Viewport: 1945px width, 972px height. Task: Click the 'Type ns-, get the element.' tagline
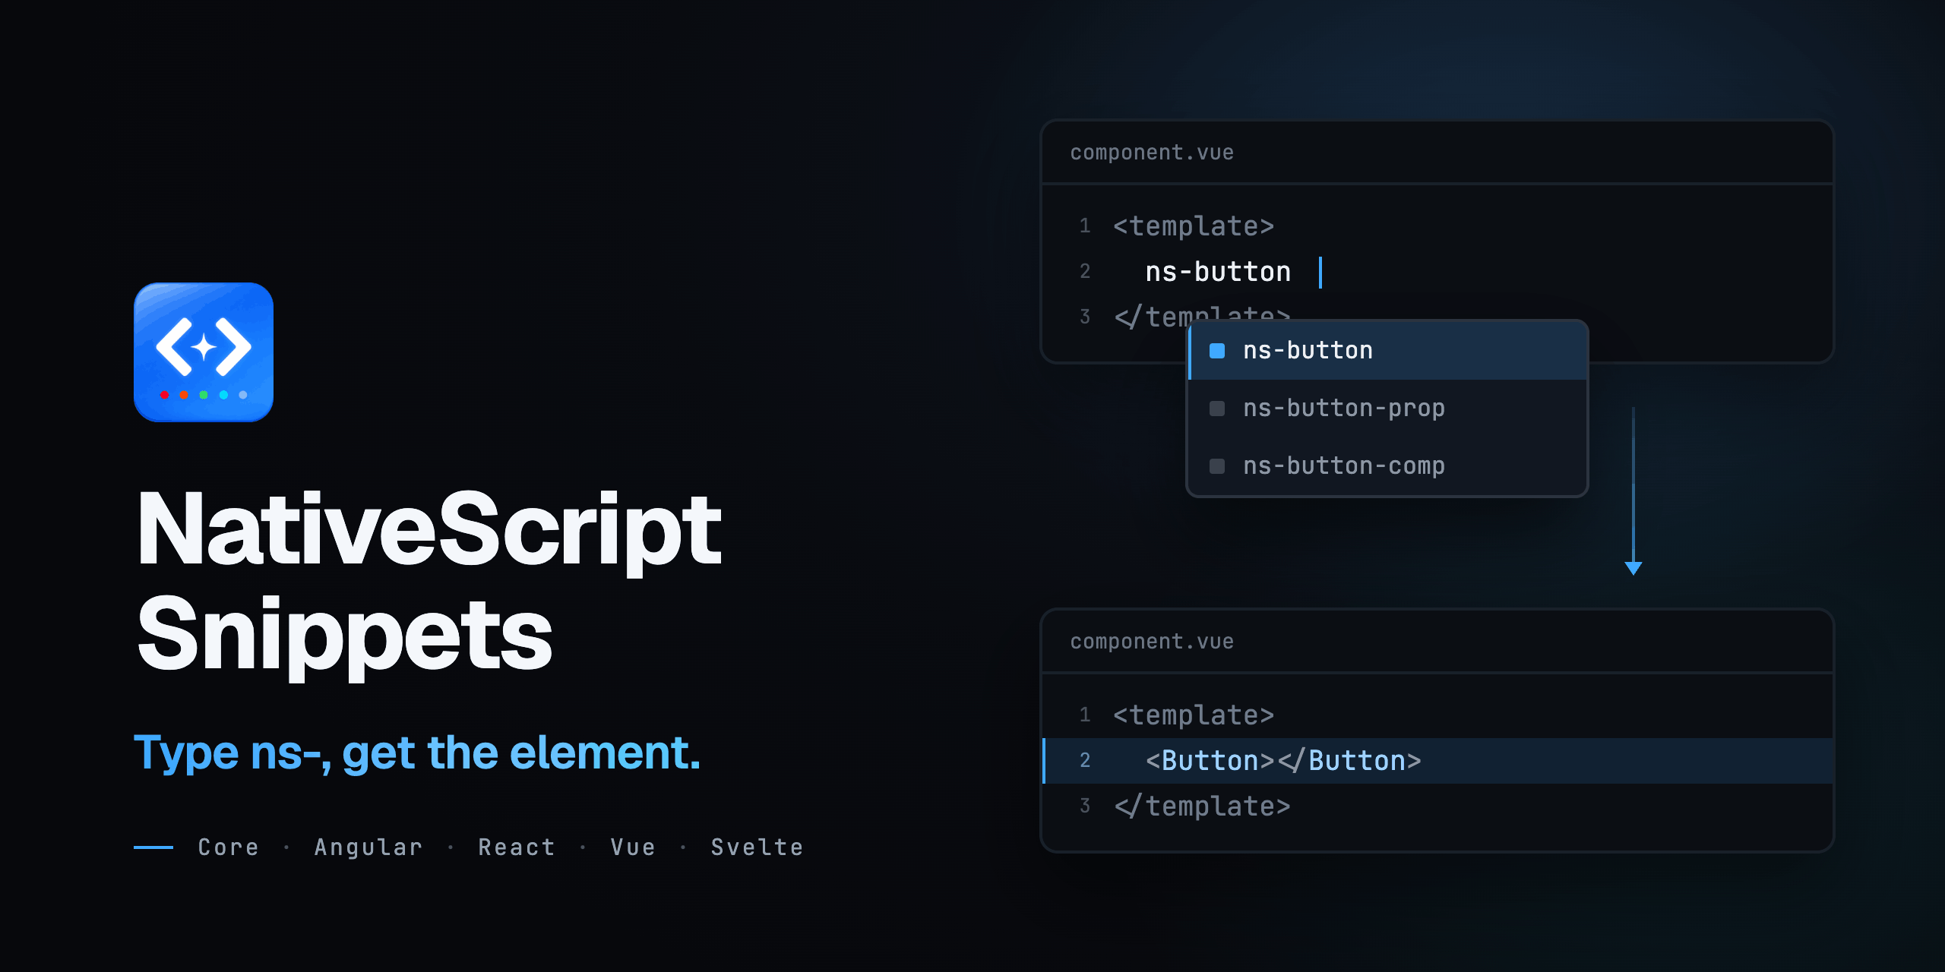click(417, 753)
